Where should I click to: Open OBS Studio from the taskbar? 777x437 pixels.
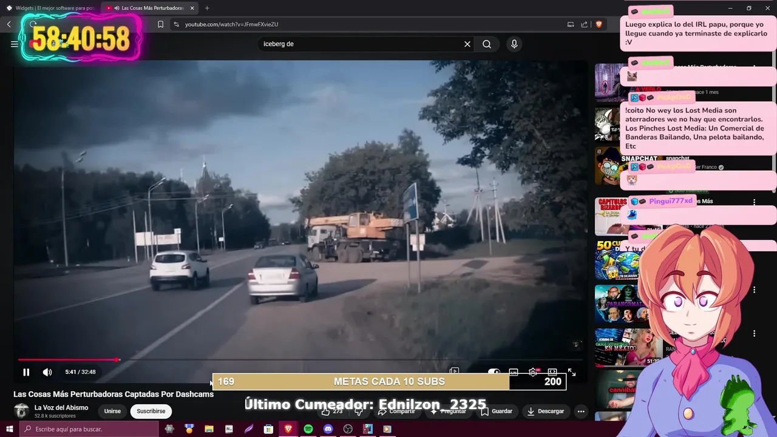click(348, 429)
